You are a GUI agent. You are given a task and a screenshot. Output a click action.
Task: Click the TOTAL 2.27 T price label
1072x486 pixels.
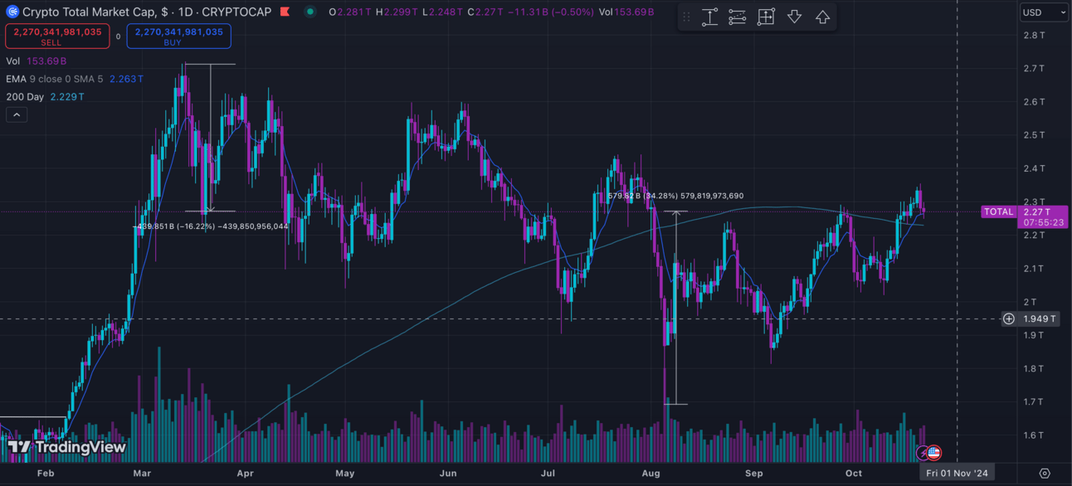point(1024,217)
